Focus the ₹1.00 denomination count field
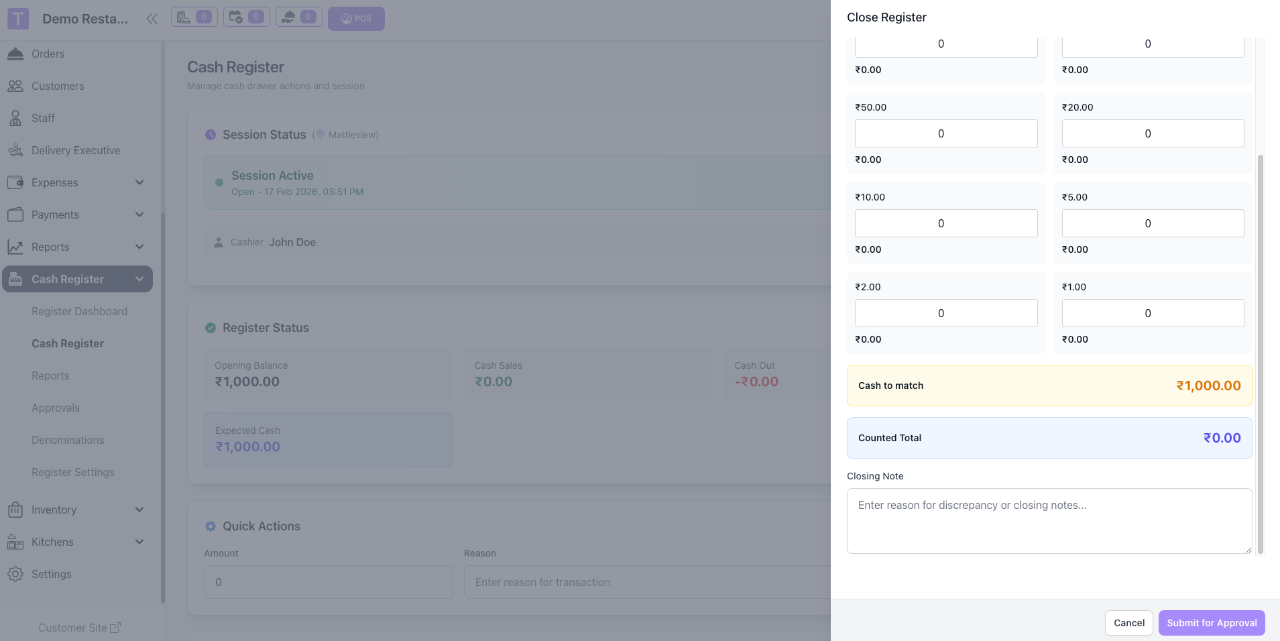Viewport: 1280px width, 641px height. pos(1153,313)
